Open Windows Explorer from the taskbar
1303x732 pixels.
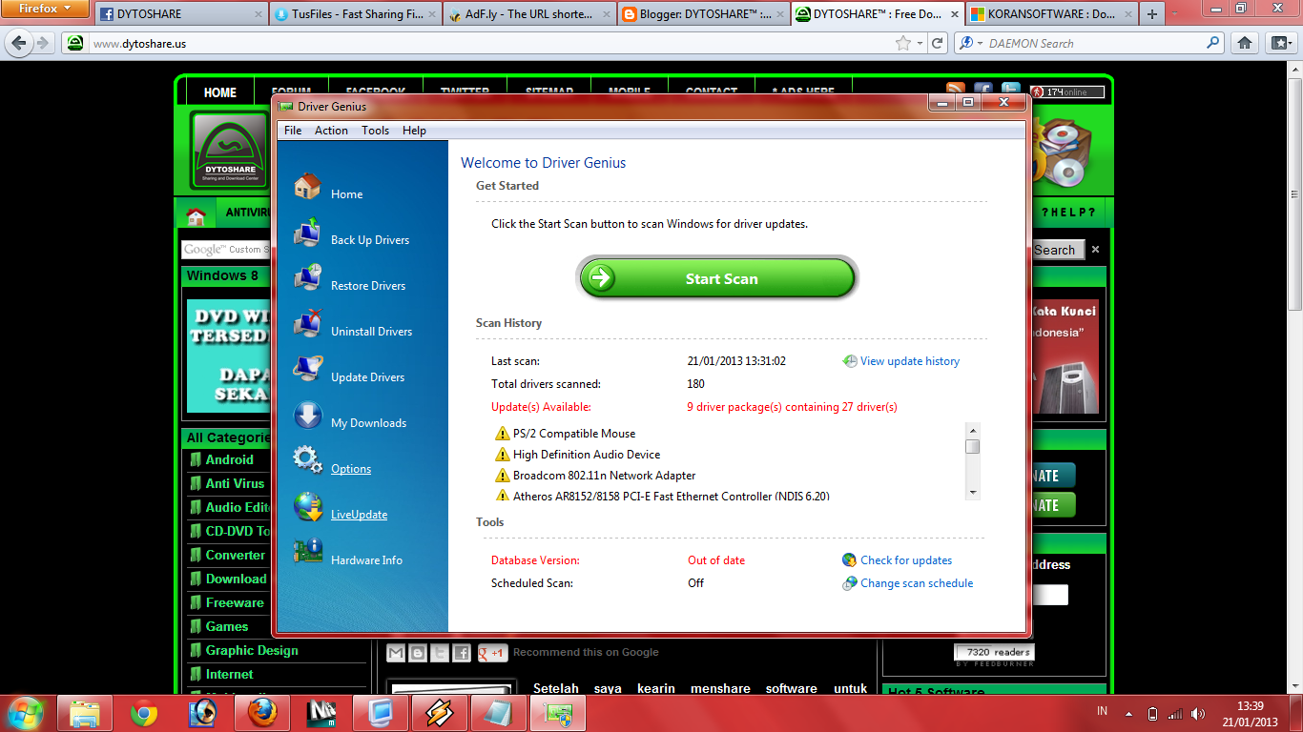tap(85, 713)
